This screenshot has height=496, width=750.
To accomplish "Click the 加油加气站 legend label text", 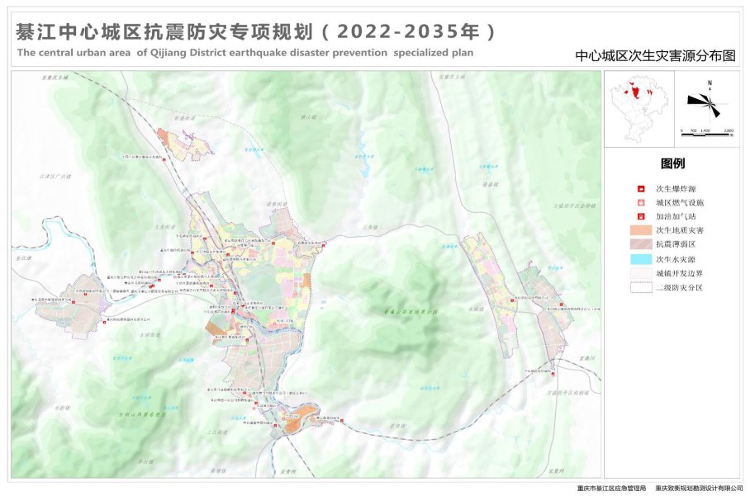I will (675, 215).
